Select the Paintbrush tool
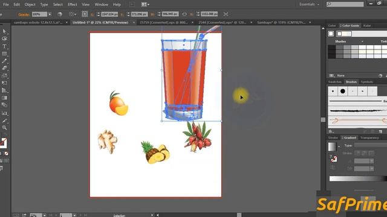This screenshot has height=217, width=387. (4, 61)
